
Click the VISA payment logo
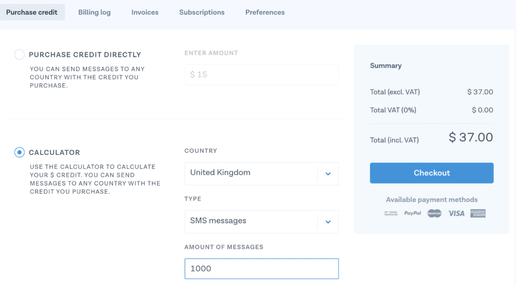coord(456,213)
